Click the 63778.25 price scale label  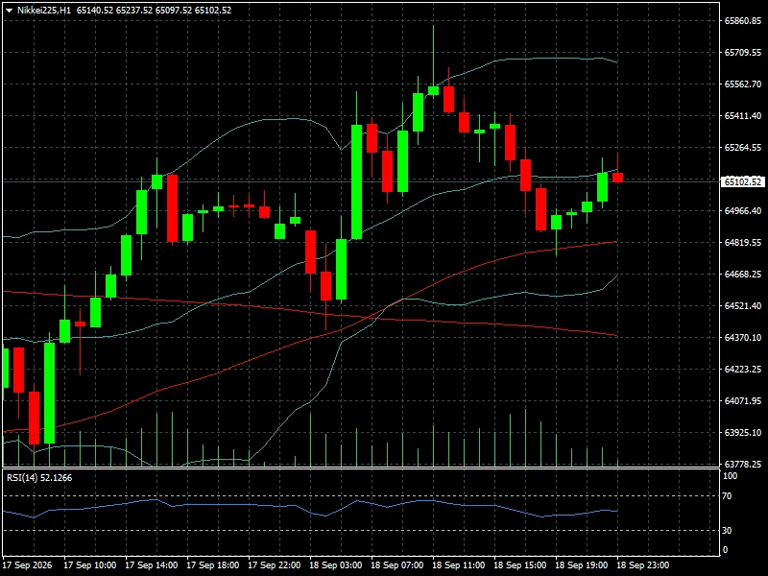(742, 464)
